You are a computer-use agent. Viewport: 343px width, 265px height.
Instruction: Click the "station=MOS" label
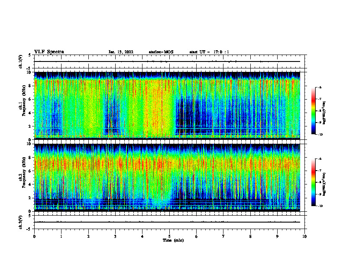[161, 52]
